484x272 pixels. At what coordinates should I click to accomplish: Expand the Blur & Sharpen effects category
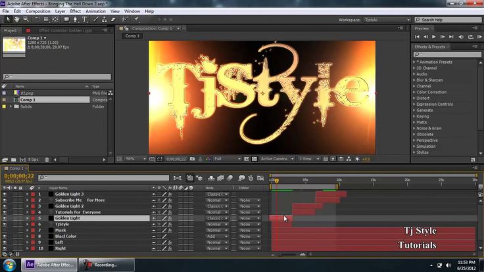tap(414, 80)
